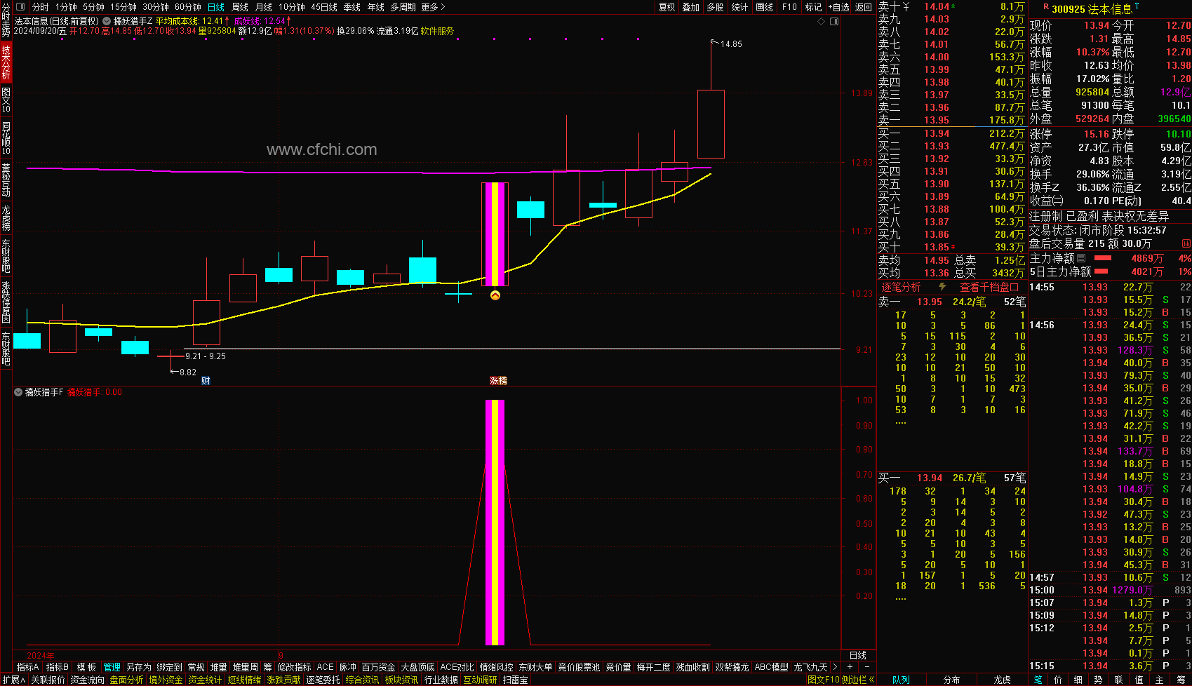The height and width of the screenshot is (686, 1192).
Task: Select the 势 trend tab
Action: pos(1098,680)
